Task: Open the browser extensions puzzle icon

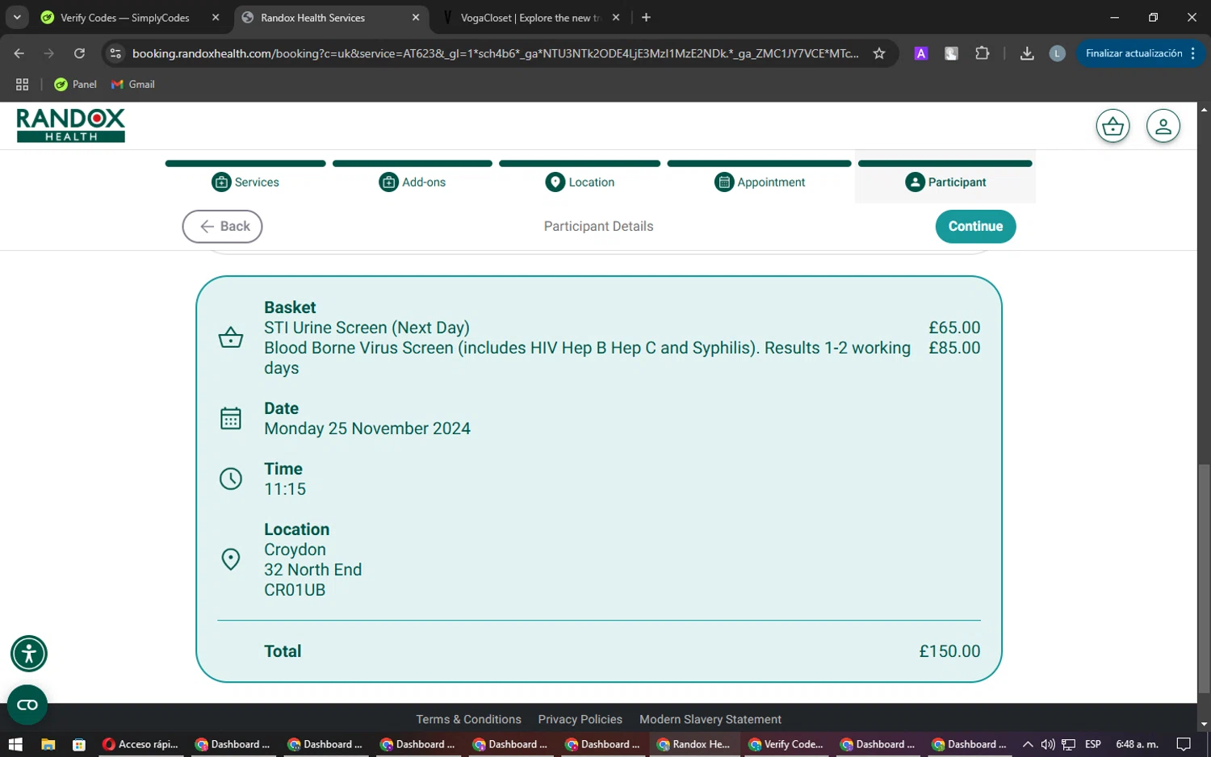Action: (x=982, y=53)
